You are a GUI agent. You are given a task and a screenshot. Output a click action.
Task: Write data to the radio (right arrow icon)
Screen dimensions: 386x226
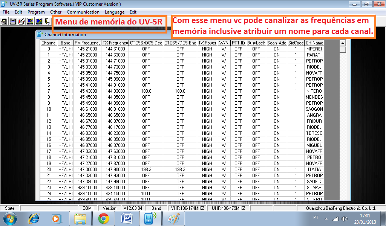click(38, 21)
